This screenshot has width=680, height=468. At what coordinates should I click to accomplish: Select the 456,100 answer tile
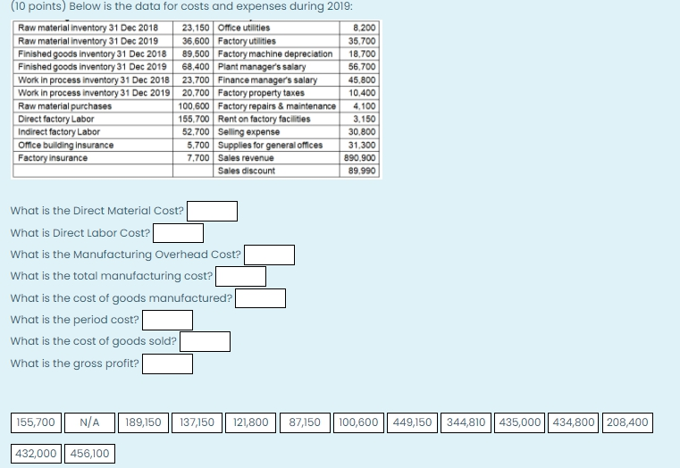[x=89, y=454]
